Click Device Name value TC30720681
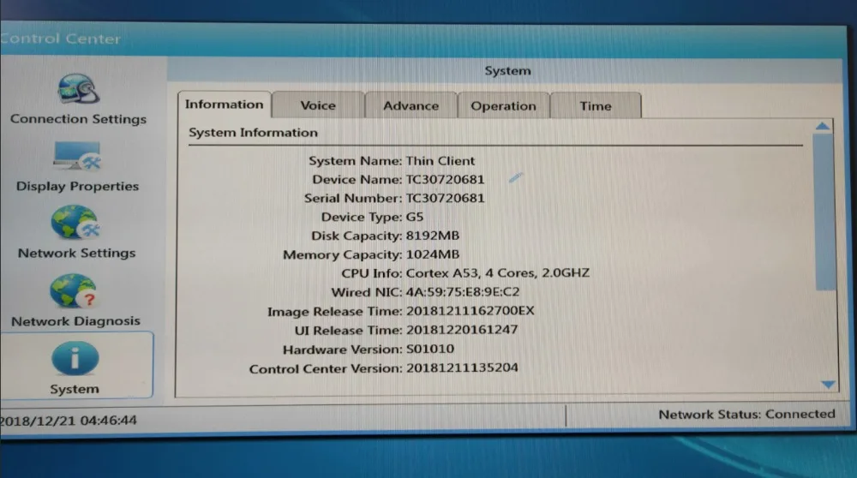This screenshot has width=857, height=478. [x=445, y=179]
